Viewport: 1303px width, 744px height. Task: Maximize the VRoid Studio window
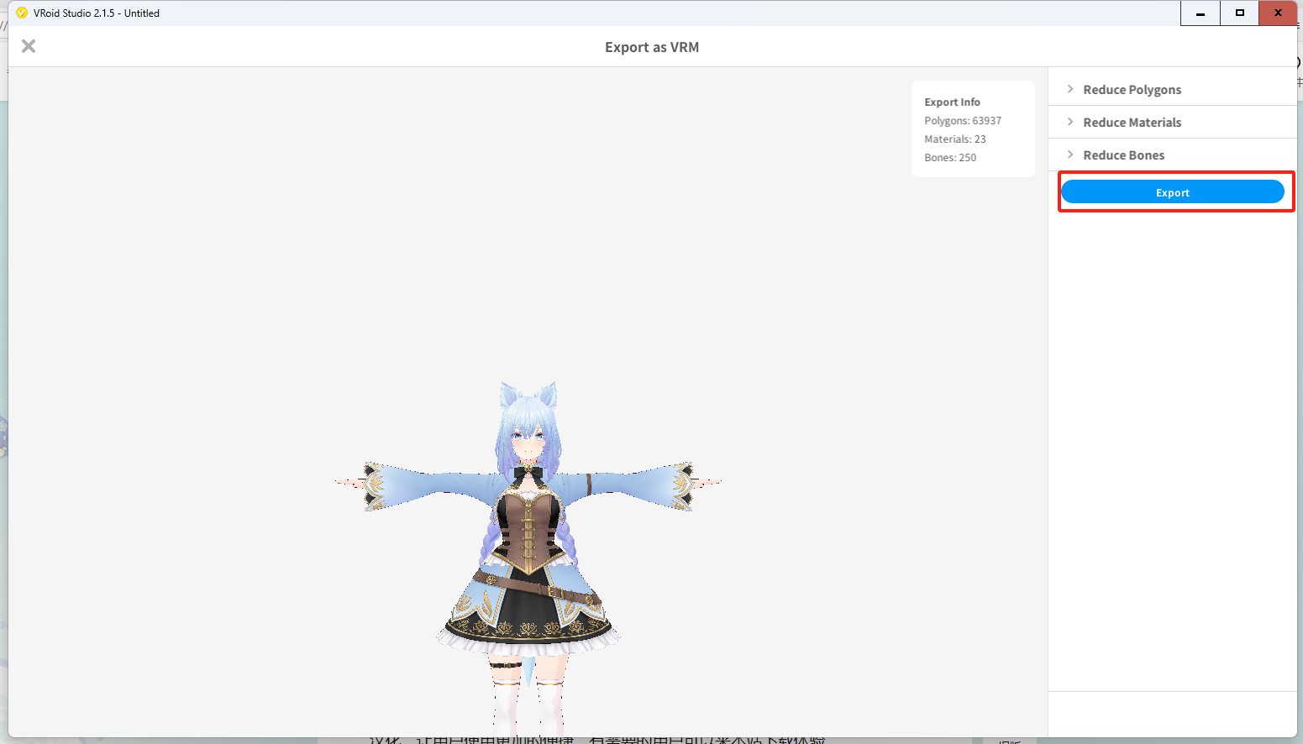(1239, 13)
